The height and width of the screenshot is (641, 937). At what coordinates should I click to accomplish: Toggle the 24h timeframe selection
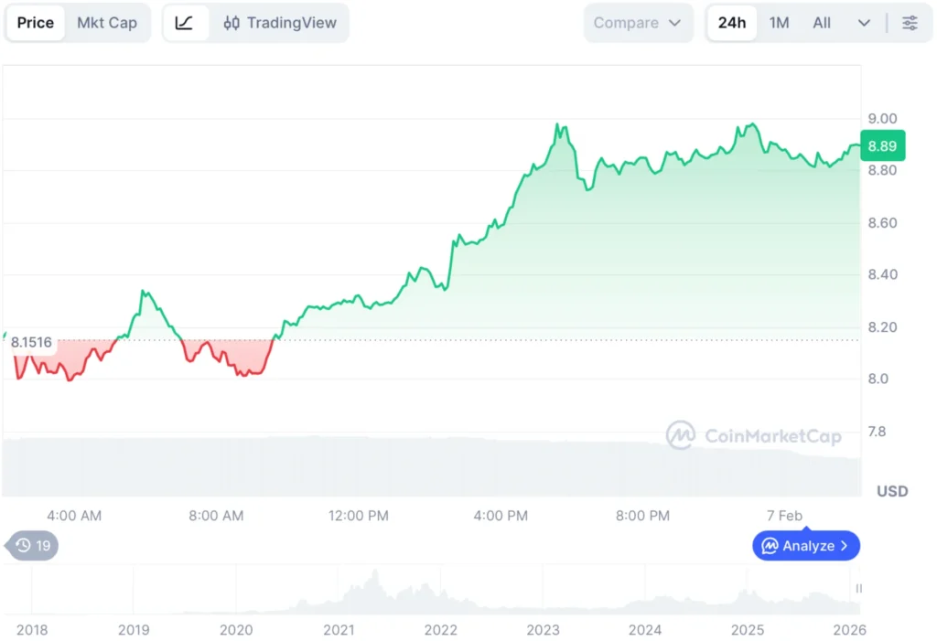tap(731, 23)
